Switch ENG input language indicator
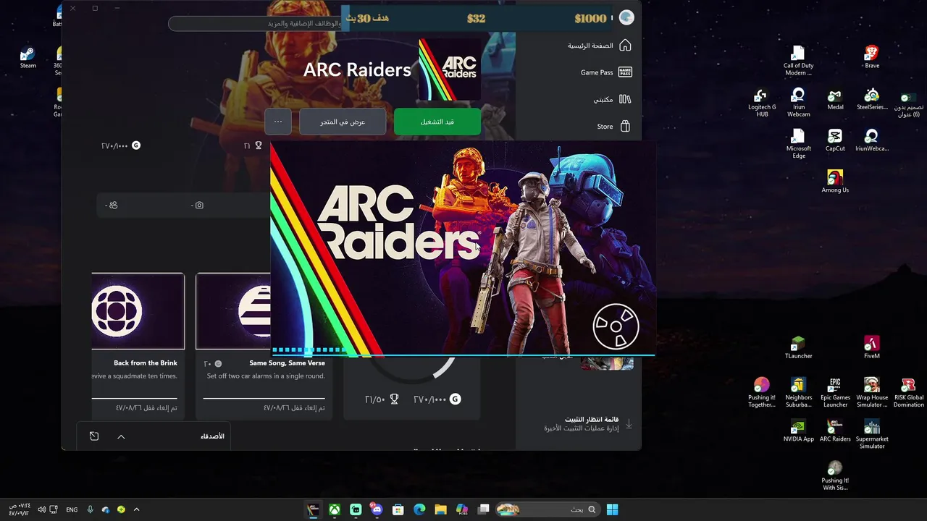927x521 pixels. [x=72, y=509]
